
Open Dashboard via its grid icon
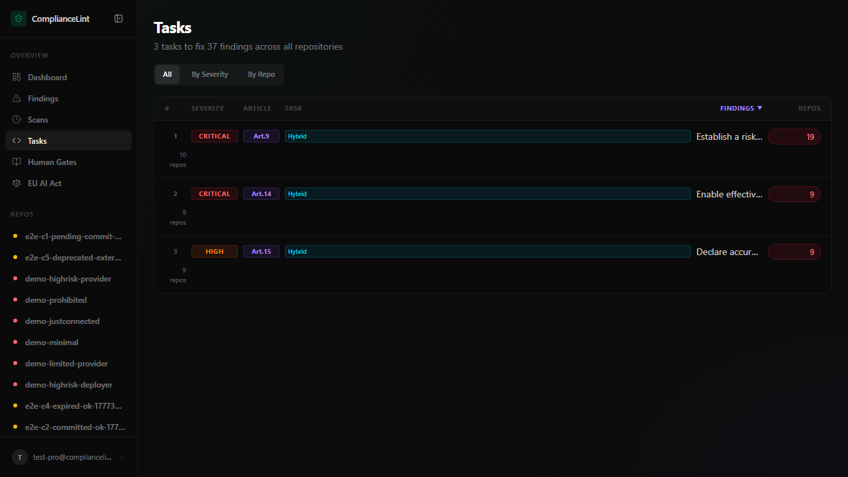click(17, 78)
